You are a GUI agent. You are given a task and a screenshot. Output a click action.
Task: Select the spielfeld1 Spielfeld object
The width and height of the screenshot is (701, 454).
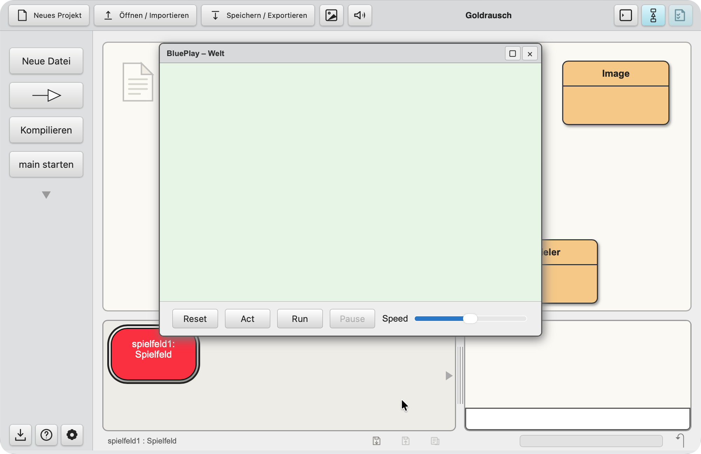[x=154, y=354]
